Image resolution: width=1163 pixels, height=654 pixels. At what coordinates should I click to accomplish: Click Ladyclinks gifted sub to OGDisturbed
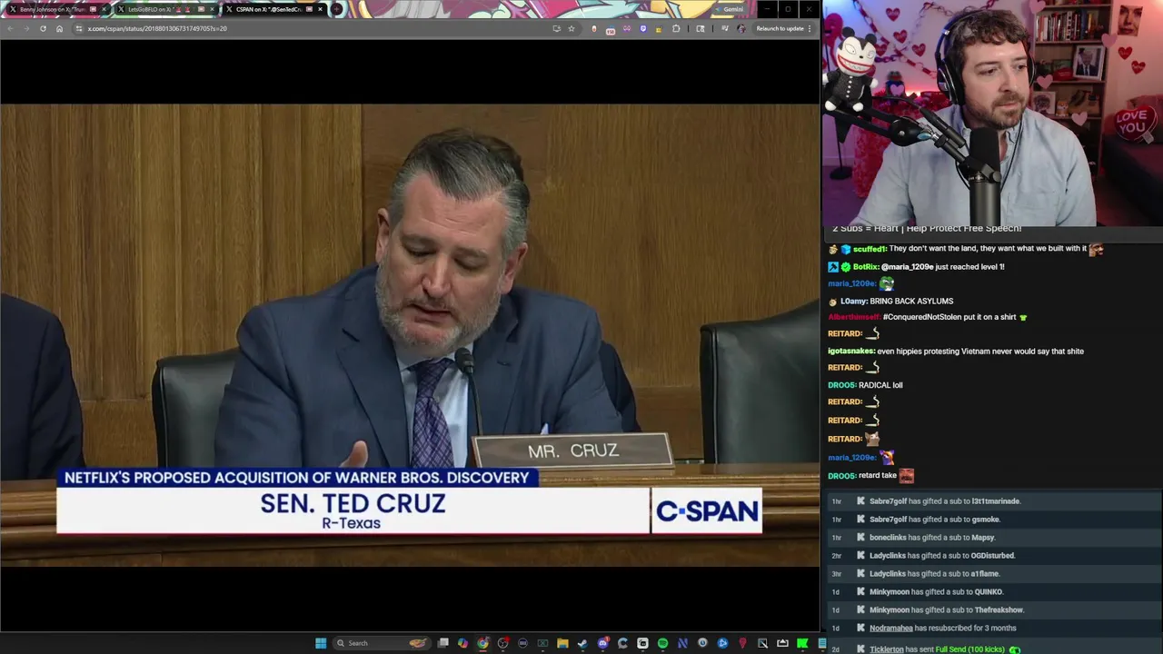click(942, 556)
